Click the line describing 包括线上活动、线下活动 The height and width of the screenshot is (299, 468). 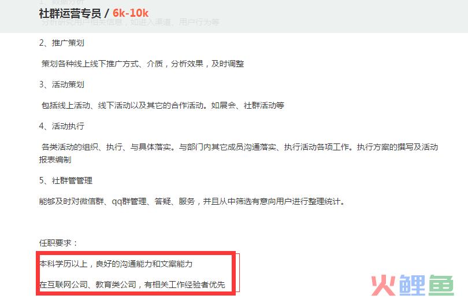(x=163, y=105)
